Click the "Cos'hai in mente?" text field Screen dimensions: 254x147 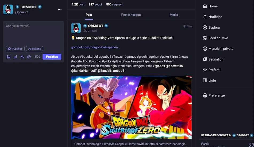(x=33, y=32)
